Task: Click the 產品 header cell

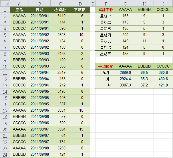Action: click(19, 10)
